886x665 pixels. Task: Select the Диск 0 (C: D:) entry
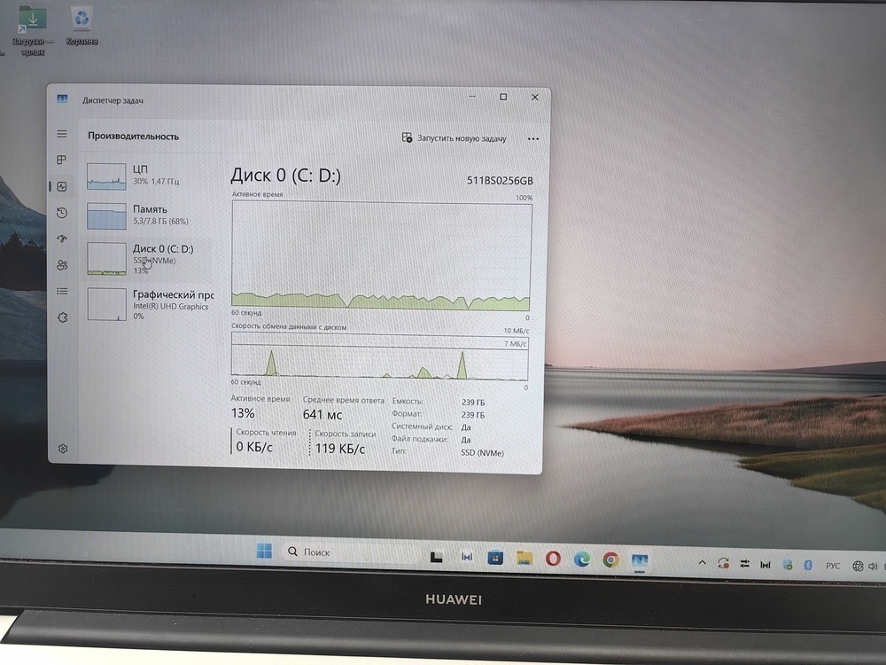pyautogui.click(x=149, y=260)
